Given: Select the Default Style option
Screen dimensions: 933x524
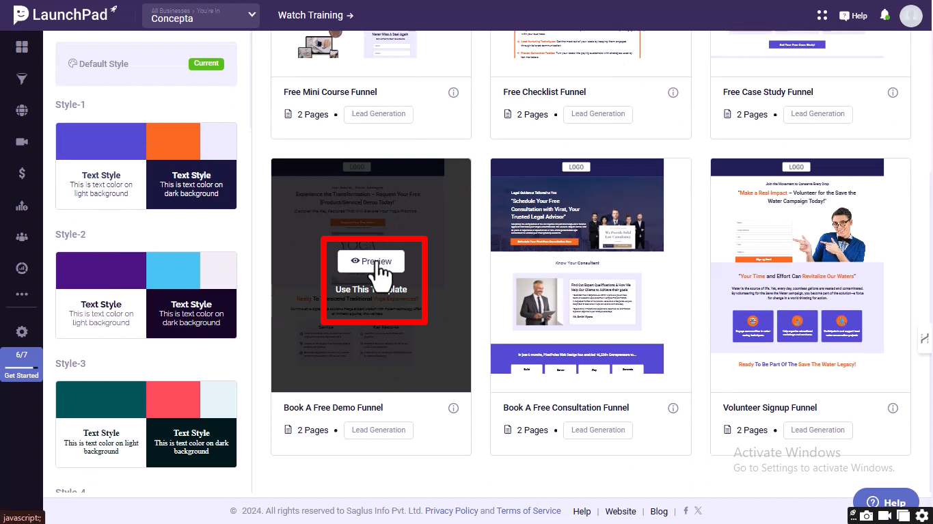Looking at the screenshot, I should (146, 64).
